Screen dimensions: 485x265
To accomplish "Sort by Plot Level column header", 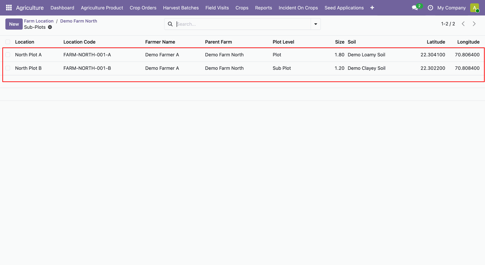I will [283, 42].
